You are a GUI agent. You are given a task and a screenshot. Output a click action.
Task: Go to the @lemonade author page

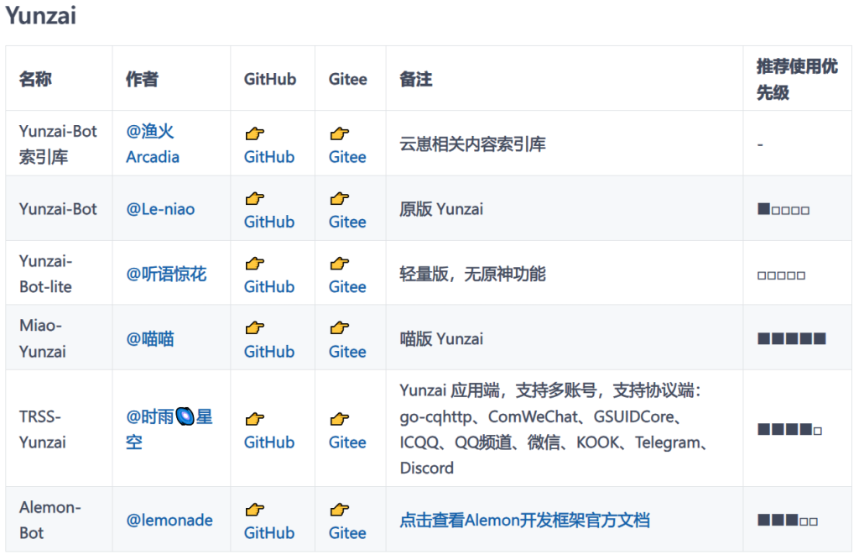pos(169,521)
